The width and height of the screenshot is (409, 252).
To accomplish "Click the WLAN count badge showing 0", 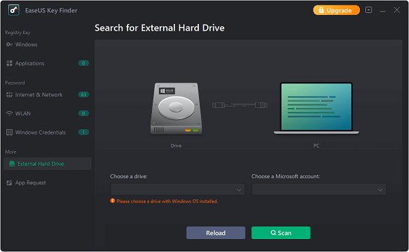I will (x=83, y=113).
